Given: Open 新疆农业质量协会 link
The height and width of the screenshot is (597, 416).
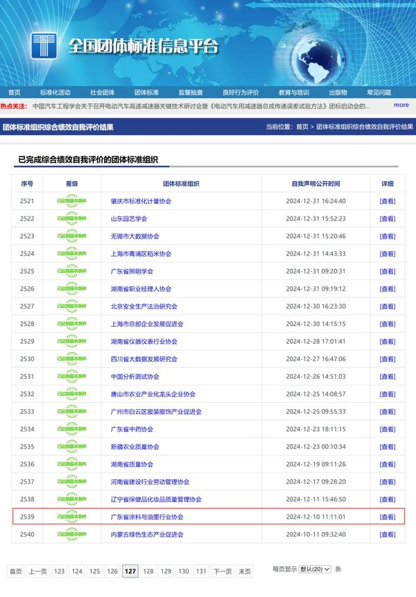Looking at the screenshot, I should click(x=135, y=447).
